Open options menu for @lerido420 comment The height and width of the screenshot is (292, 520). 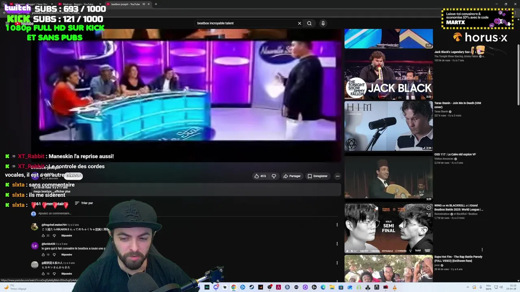click(x=337, y=244)
